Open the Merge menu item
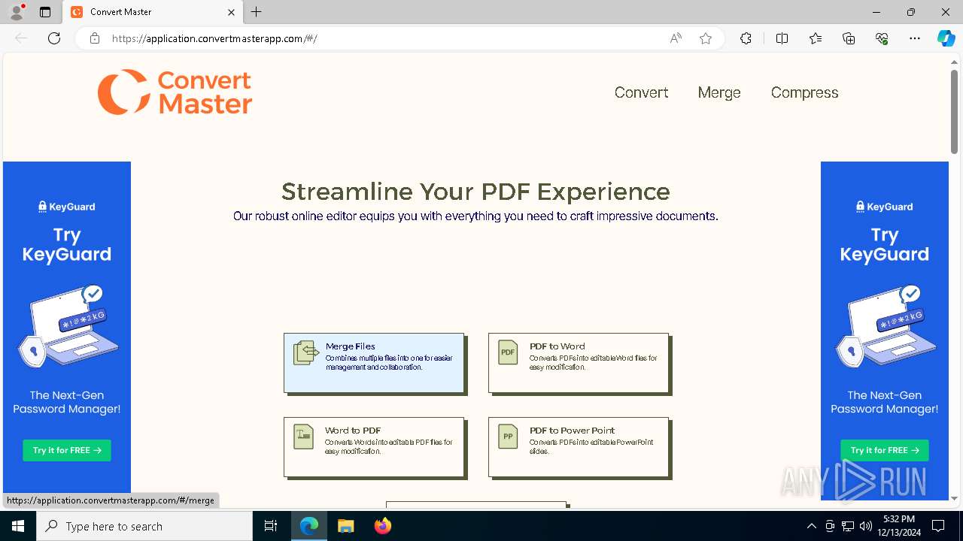The image size is (963, 541). [x=719, y=92]
